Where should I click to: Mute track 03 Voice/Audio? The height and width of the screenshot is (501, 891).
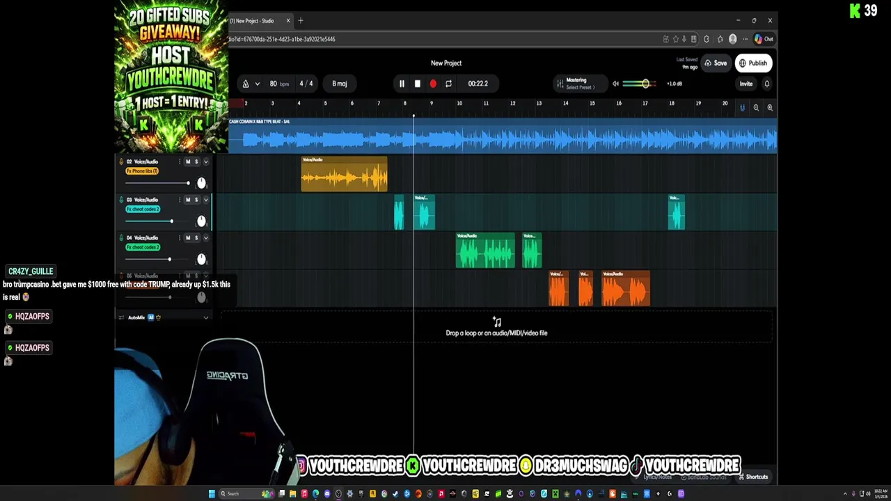click(x=187, y=200)
